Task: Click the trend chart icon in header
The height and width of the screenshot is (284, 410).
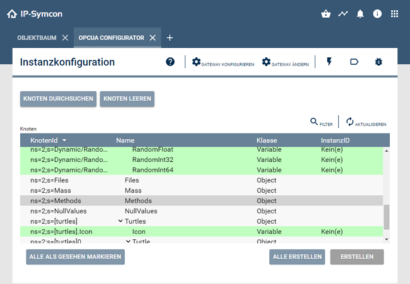Action: [343, 14]
